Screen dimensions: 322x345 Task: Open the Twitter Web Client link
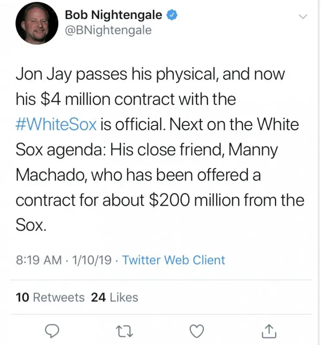coord(174,260)
